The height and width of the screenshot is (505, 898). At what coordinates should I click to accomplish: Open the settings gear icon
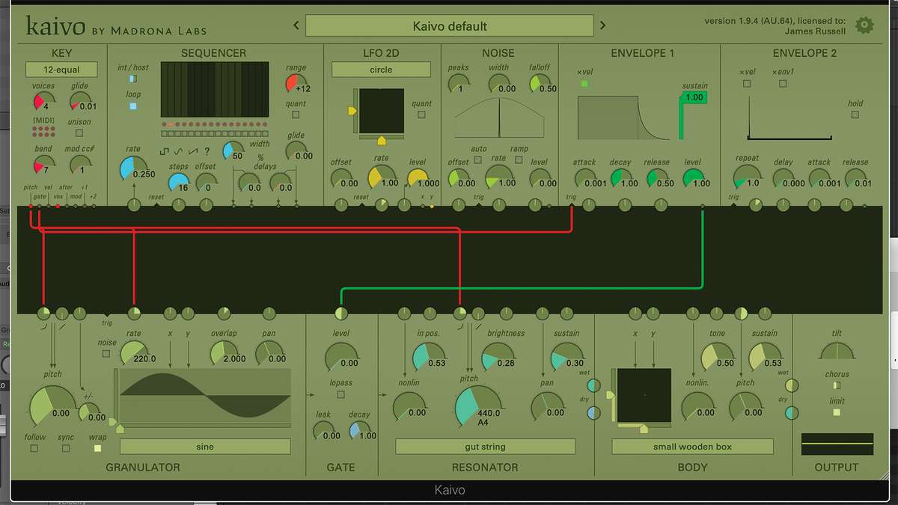pyautogui.click(x=864, y=24)
